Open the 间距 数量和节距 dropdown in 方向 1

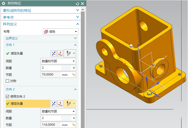pyautogui.click(x=58, y=61)
